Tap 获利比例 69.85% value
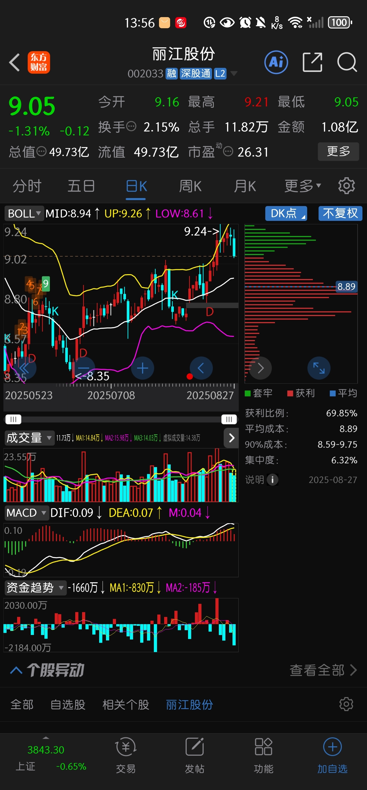 point(342,413)
